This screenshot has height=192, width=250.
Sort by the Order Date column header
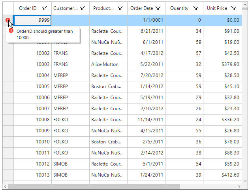pyautogui.click(x=141, y=8)
